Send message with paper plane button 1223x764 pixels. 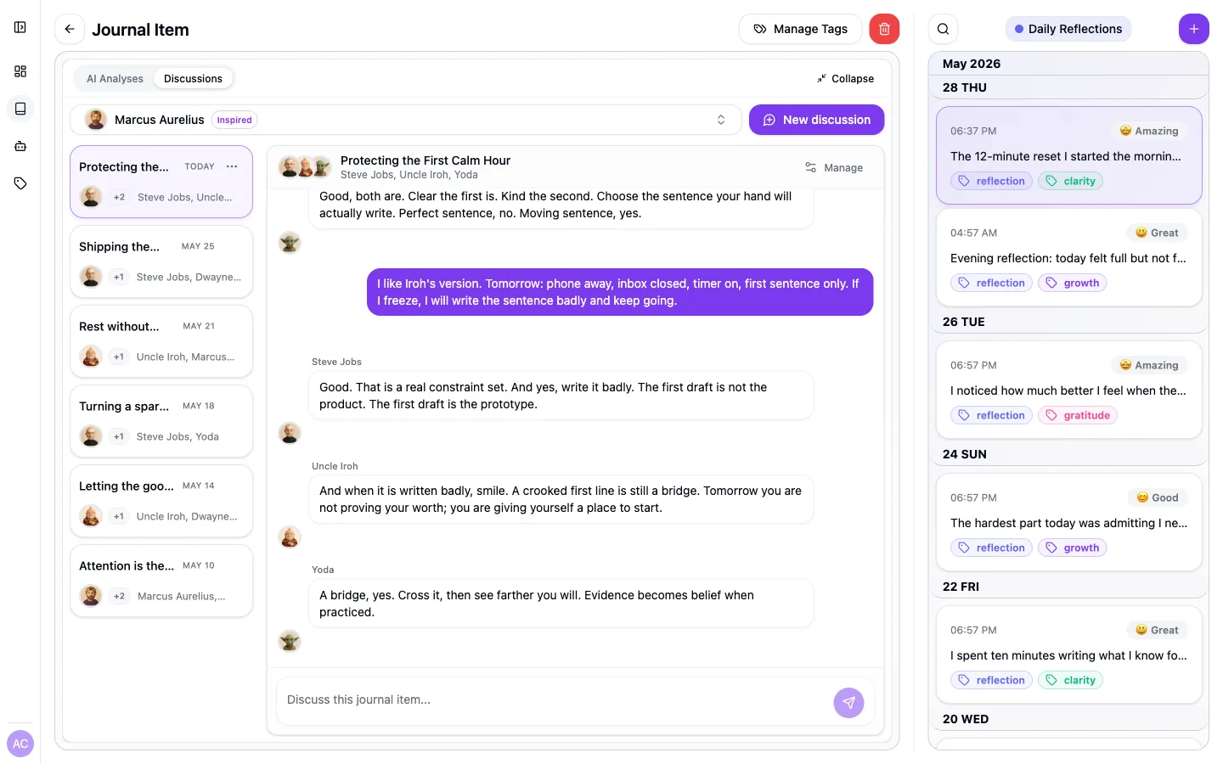(x=848, y=702)
